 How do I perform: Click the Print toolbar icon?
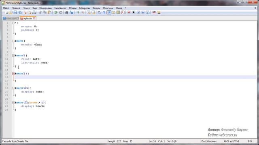point(34,12)
